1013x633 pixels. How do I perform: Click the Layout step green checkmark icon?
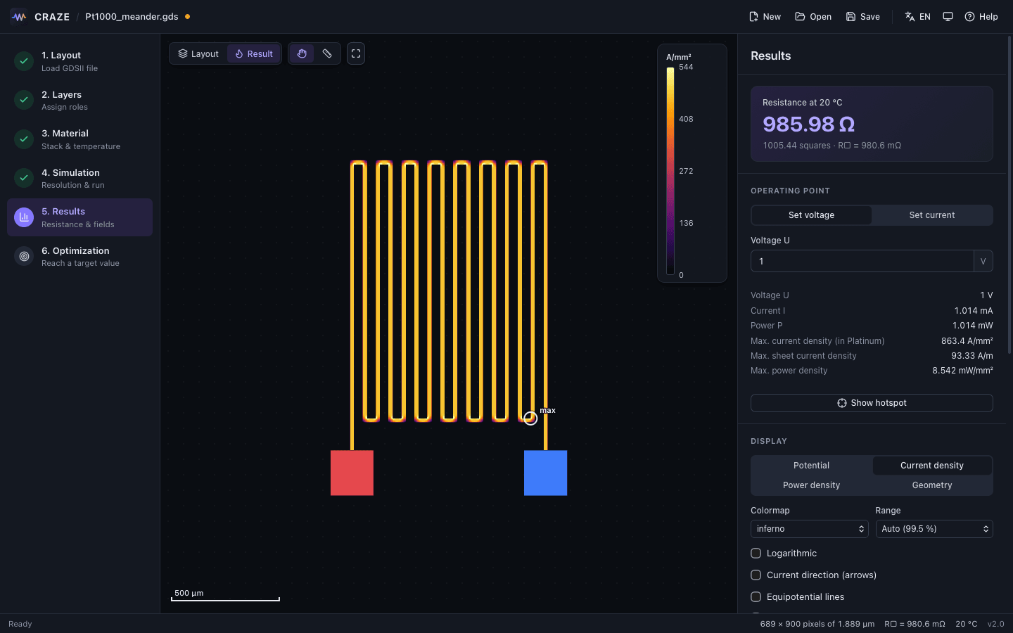click(24, 61)
